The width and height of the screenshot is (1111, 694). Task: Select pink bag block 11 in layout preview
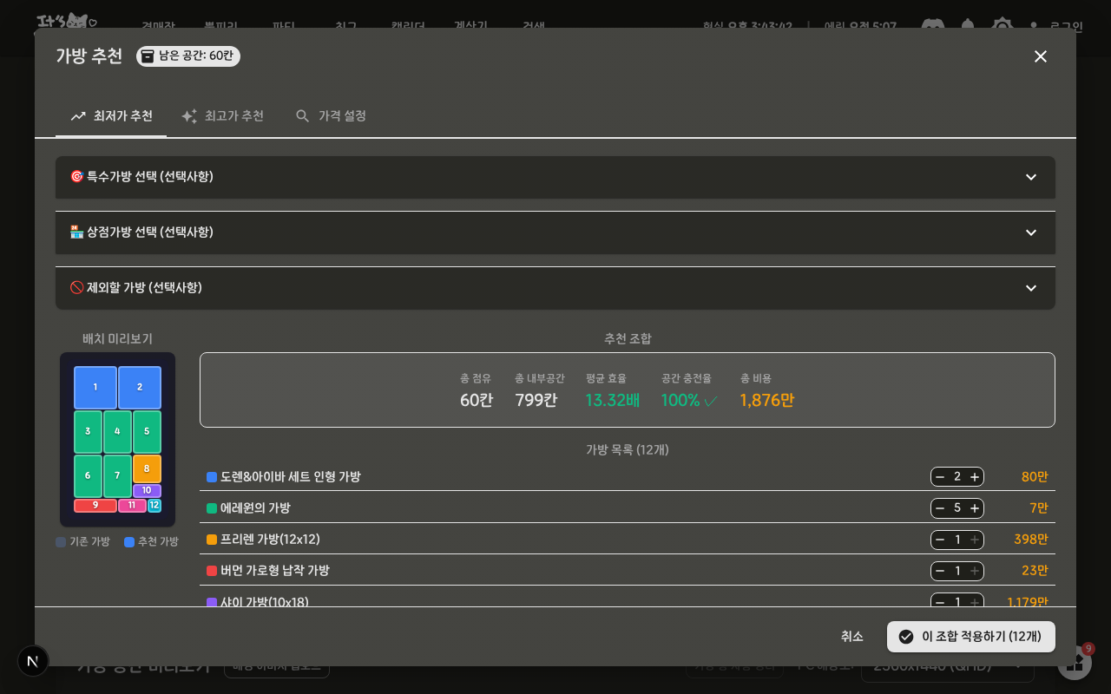132,506
